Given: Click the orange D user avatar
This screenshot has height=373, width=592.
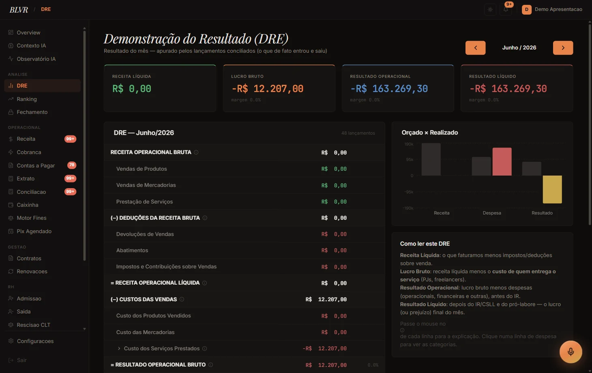Looking at the screenshot, I should (x=527, y=9).
